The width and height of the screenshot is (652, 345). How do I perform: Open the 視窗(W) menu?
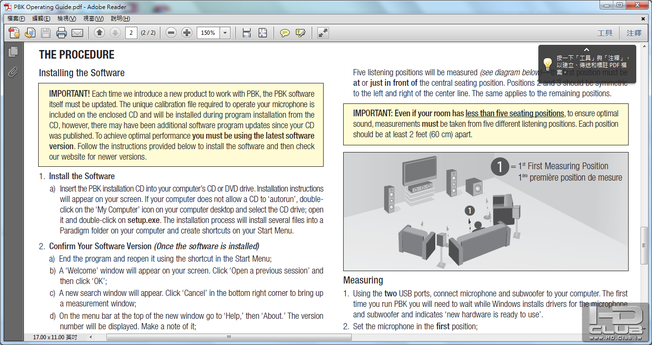93,19
